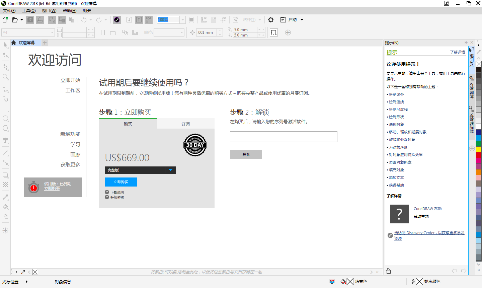Pick the yellow palette swatch
The image size is (482, 288).
coord(479,149)
